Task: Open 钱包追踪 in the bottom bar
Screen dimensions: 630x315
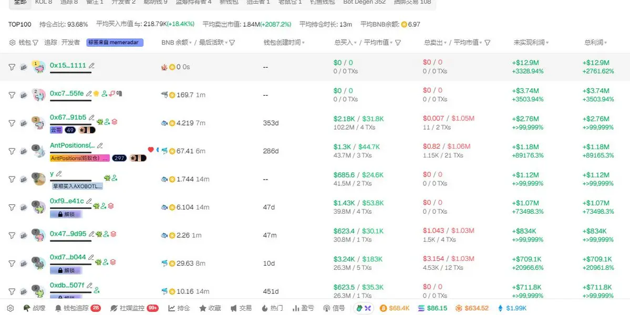Action: click(78, 308)
